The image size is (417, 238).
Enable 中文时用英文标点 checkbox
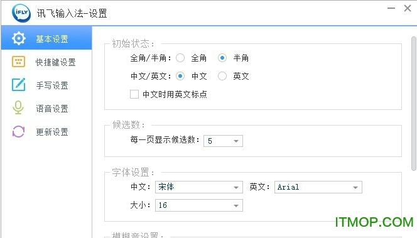pyautogui.click(x=134, y=94)
